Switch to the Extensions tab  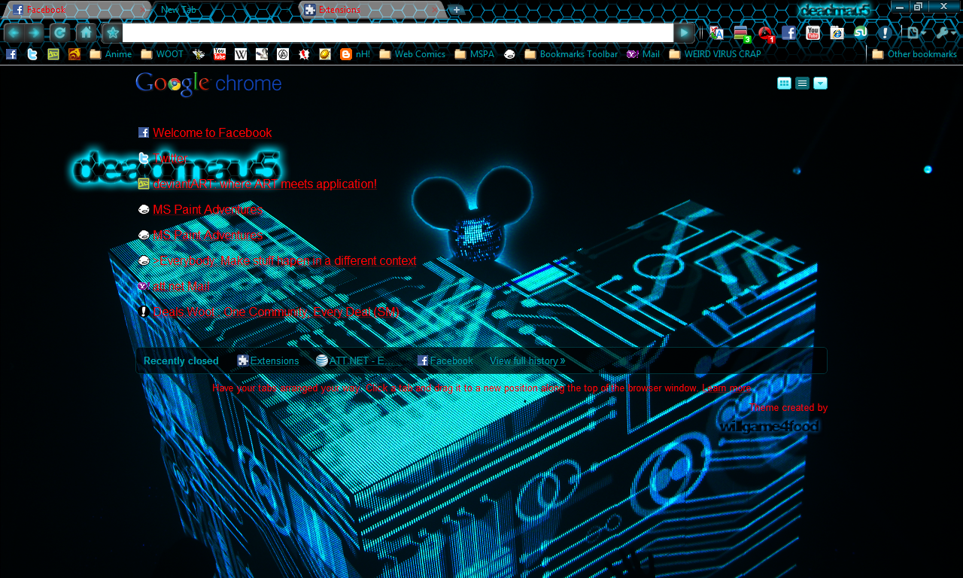pyautogui.click(x=373, y=10)
